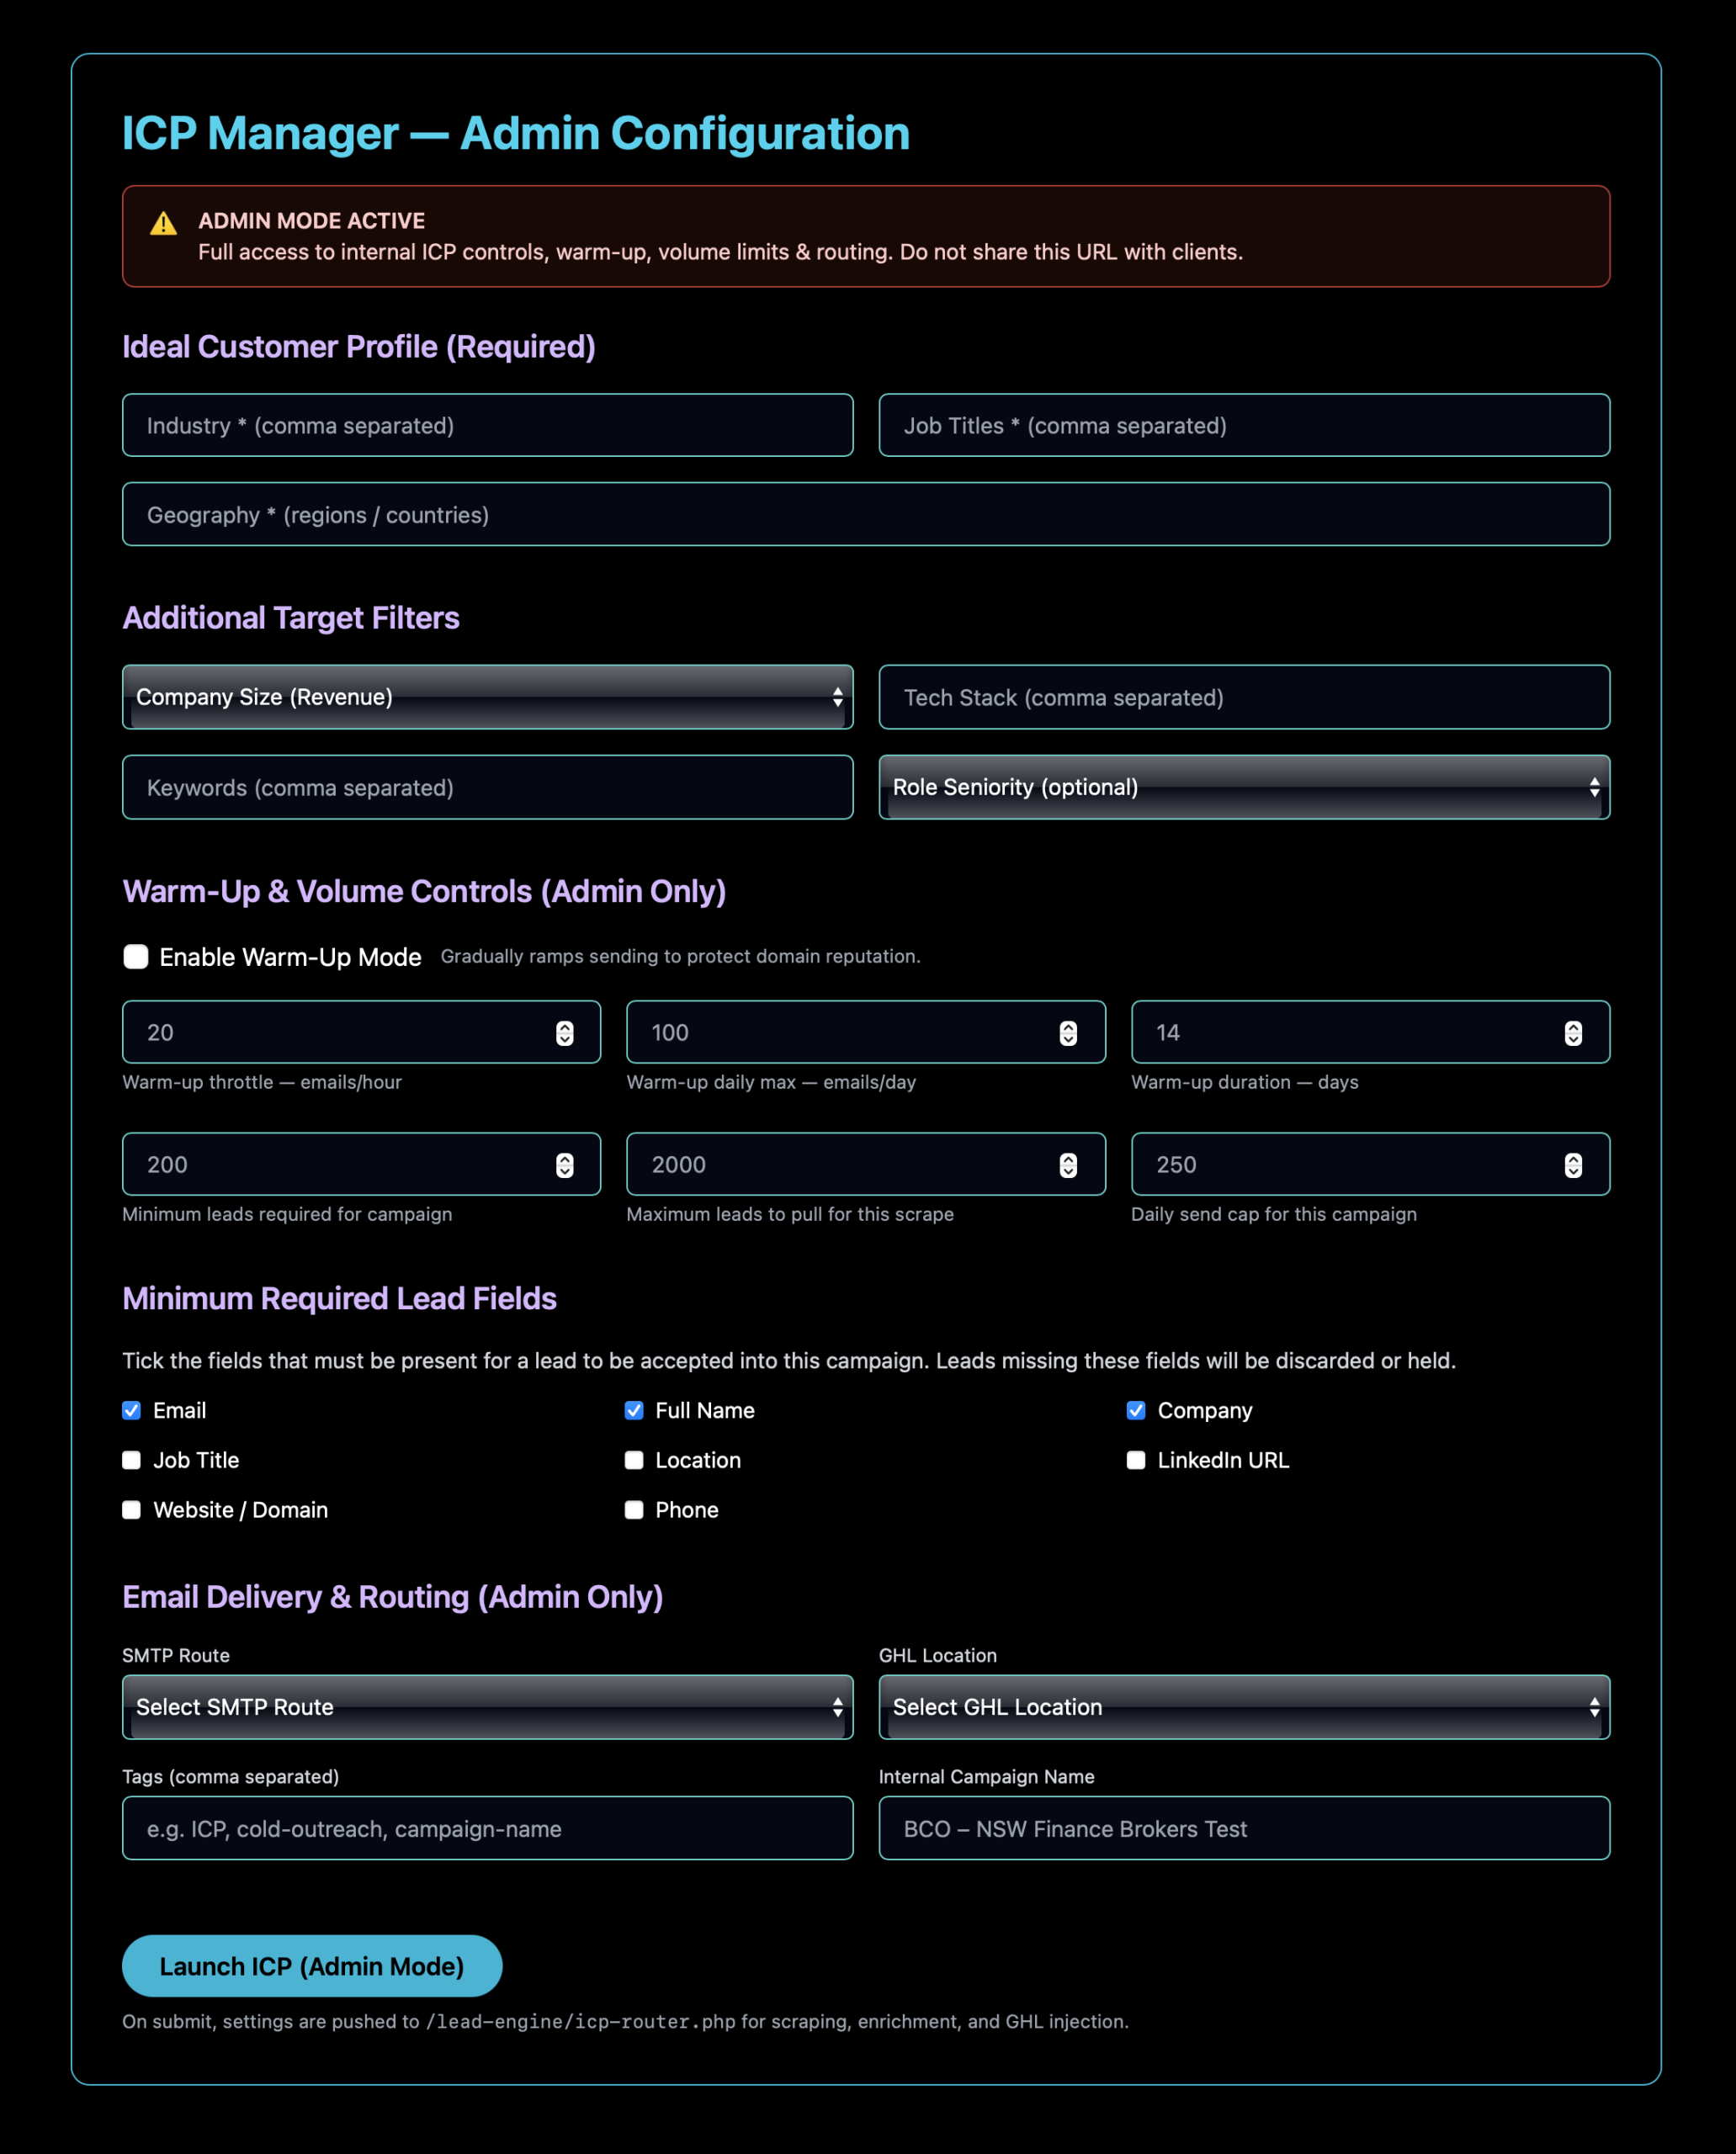Viewport: 1736px width, 2154px height.
Task: Click the Industry input field
Action: (x=487, y=425)
